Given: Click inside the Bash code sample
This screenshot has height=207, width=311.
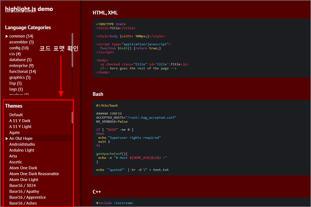Looking at the screenshot, I should point(201,138).
